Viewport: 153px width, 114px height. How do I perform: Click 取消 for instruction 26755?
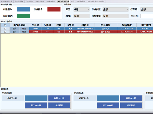24,32
